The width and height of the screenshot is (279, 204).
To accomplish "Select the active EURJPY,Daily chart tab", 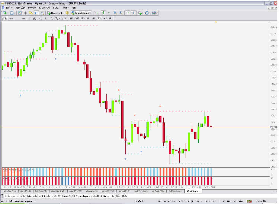I will click(193, 191).
